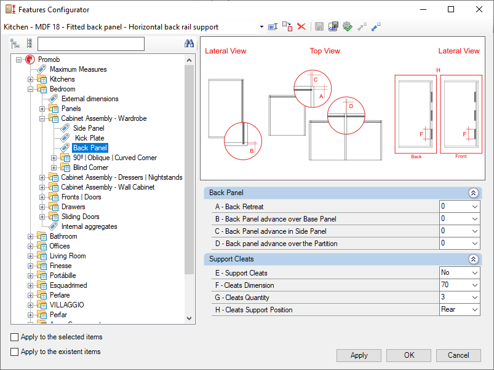Click the tree search input field

(x=91, y=44)
